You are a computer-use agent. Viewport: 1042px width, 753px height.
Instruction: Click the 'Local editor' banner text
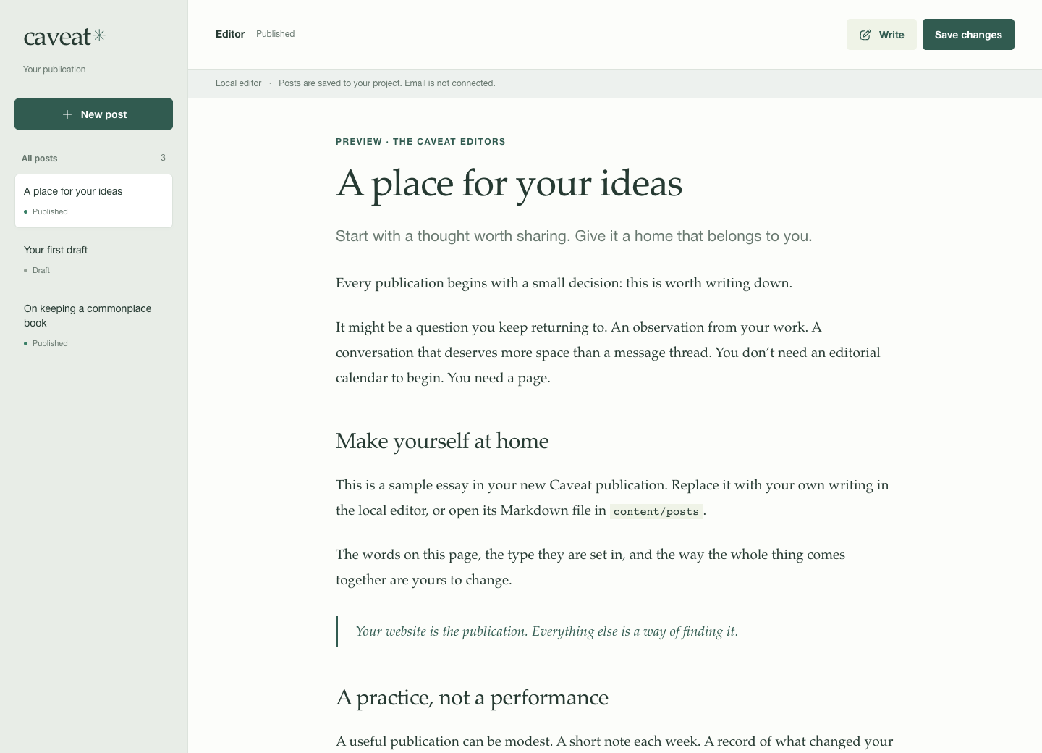pos(238,83)
